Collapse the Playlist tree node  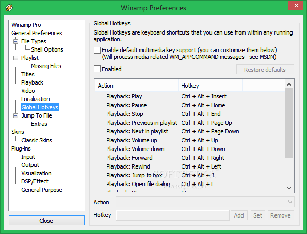(15, 58)
